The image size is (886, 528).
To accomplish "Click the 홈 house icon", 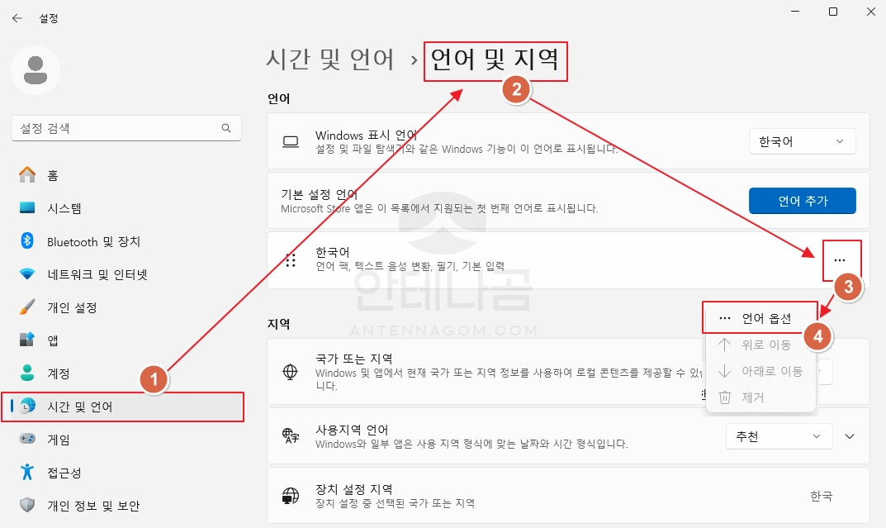I will 27,174.
